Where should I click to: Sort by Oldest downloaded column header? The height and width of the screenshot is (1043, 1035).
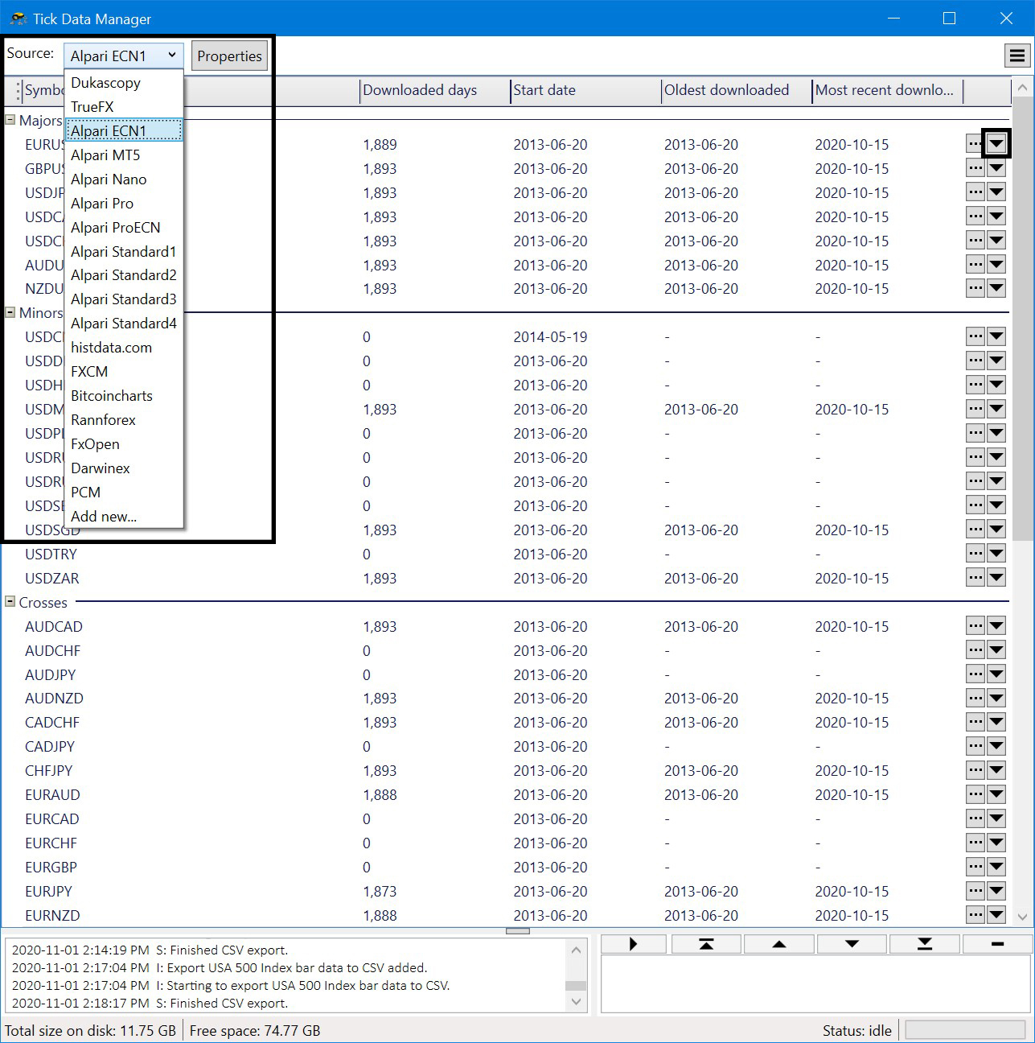point(737,90)
